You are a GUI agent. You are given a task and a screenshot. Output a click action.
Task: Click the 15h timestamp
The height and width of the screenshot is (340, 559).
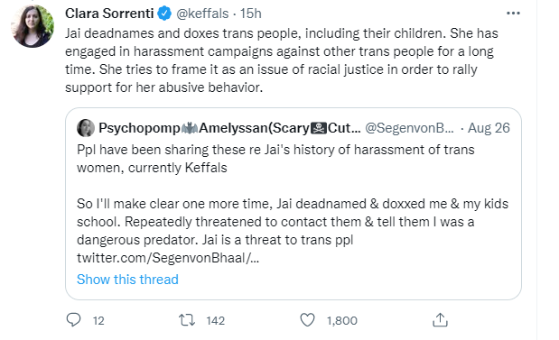(x=251, y=14)
